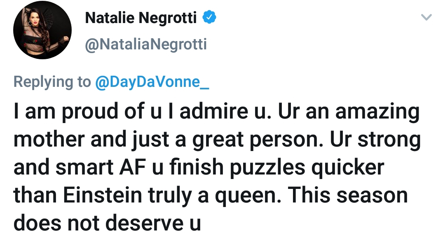Visit the @NataliaNegrotti handle
The image size is (445, 242).
tap(146, 44)
